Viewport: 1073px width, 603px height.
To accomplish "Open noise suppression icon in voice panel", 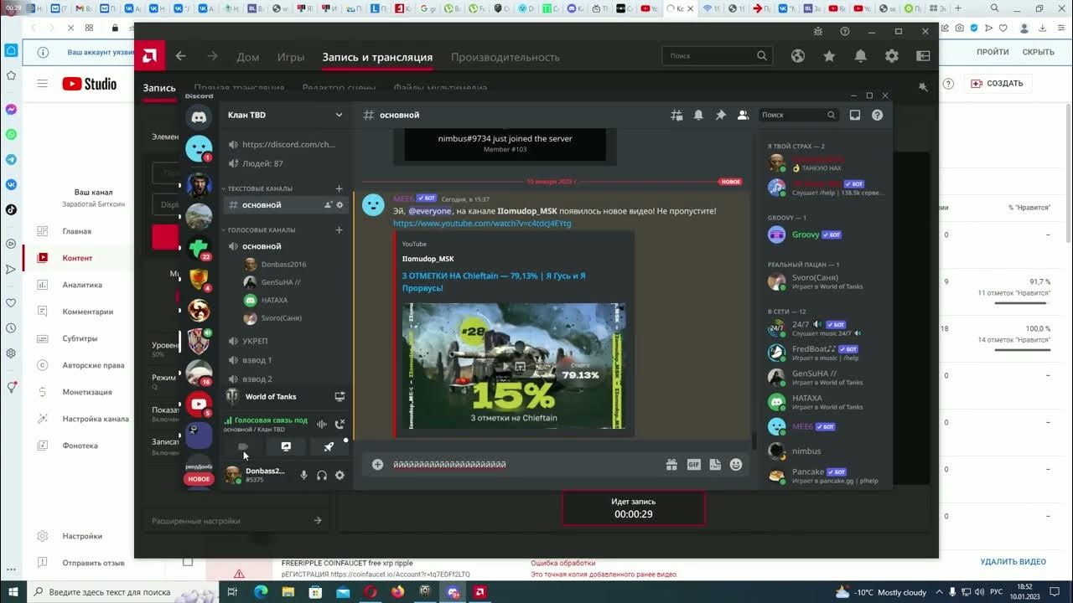I will 321,424.
